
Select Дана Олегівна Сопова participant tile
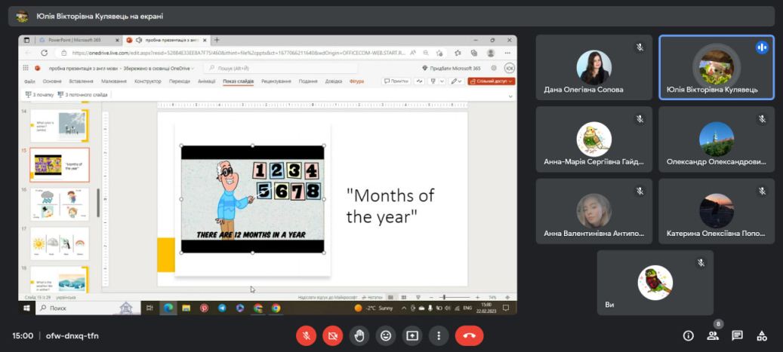pyautogui.click(x=594, y=68)
